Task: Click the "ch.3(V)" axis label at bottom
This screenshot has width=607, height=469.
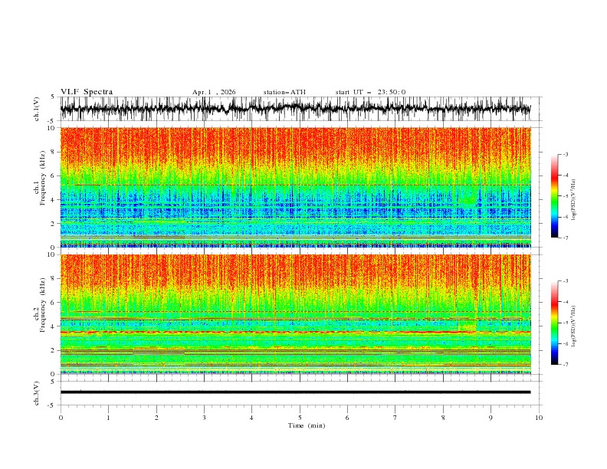Action: tap(37, 393)
